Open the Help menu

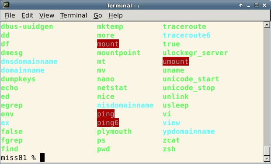[115, 15]
